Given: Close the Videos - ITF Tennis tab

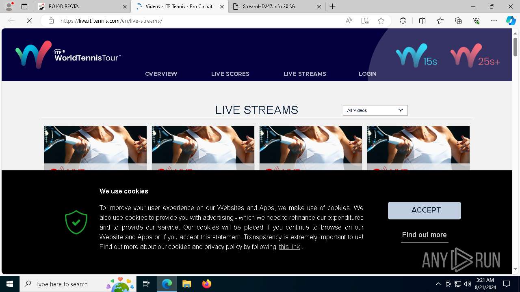Looking at the screenshot, I should [222, 6].
